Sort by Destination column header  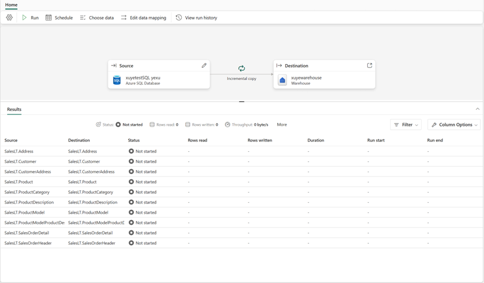tap(79, 140)
